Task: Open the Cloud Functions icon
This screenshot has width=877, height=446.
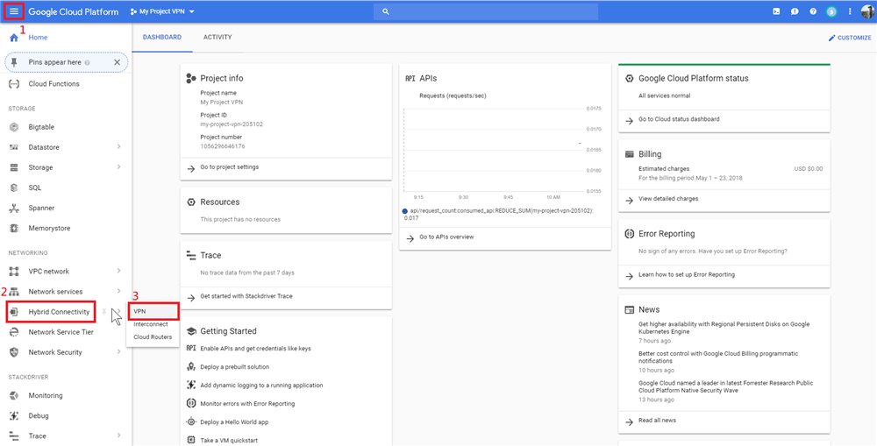Action: tap(14, 84)
